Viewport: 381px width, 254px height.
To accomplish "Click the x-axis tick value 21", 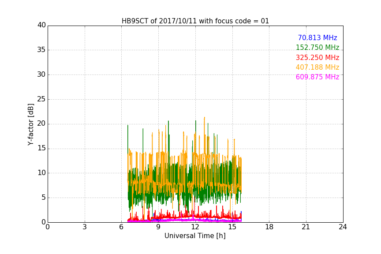I will [x=306, y=227].
